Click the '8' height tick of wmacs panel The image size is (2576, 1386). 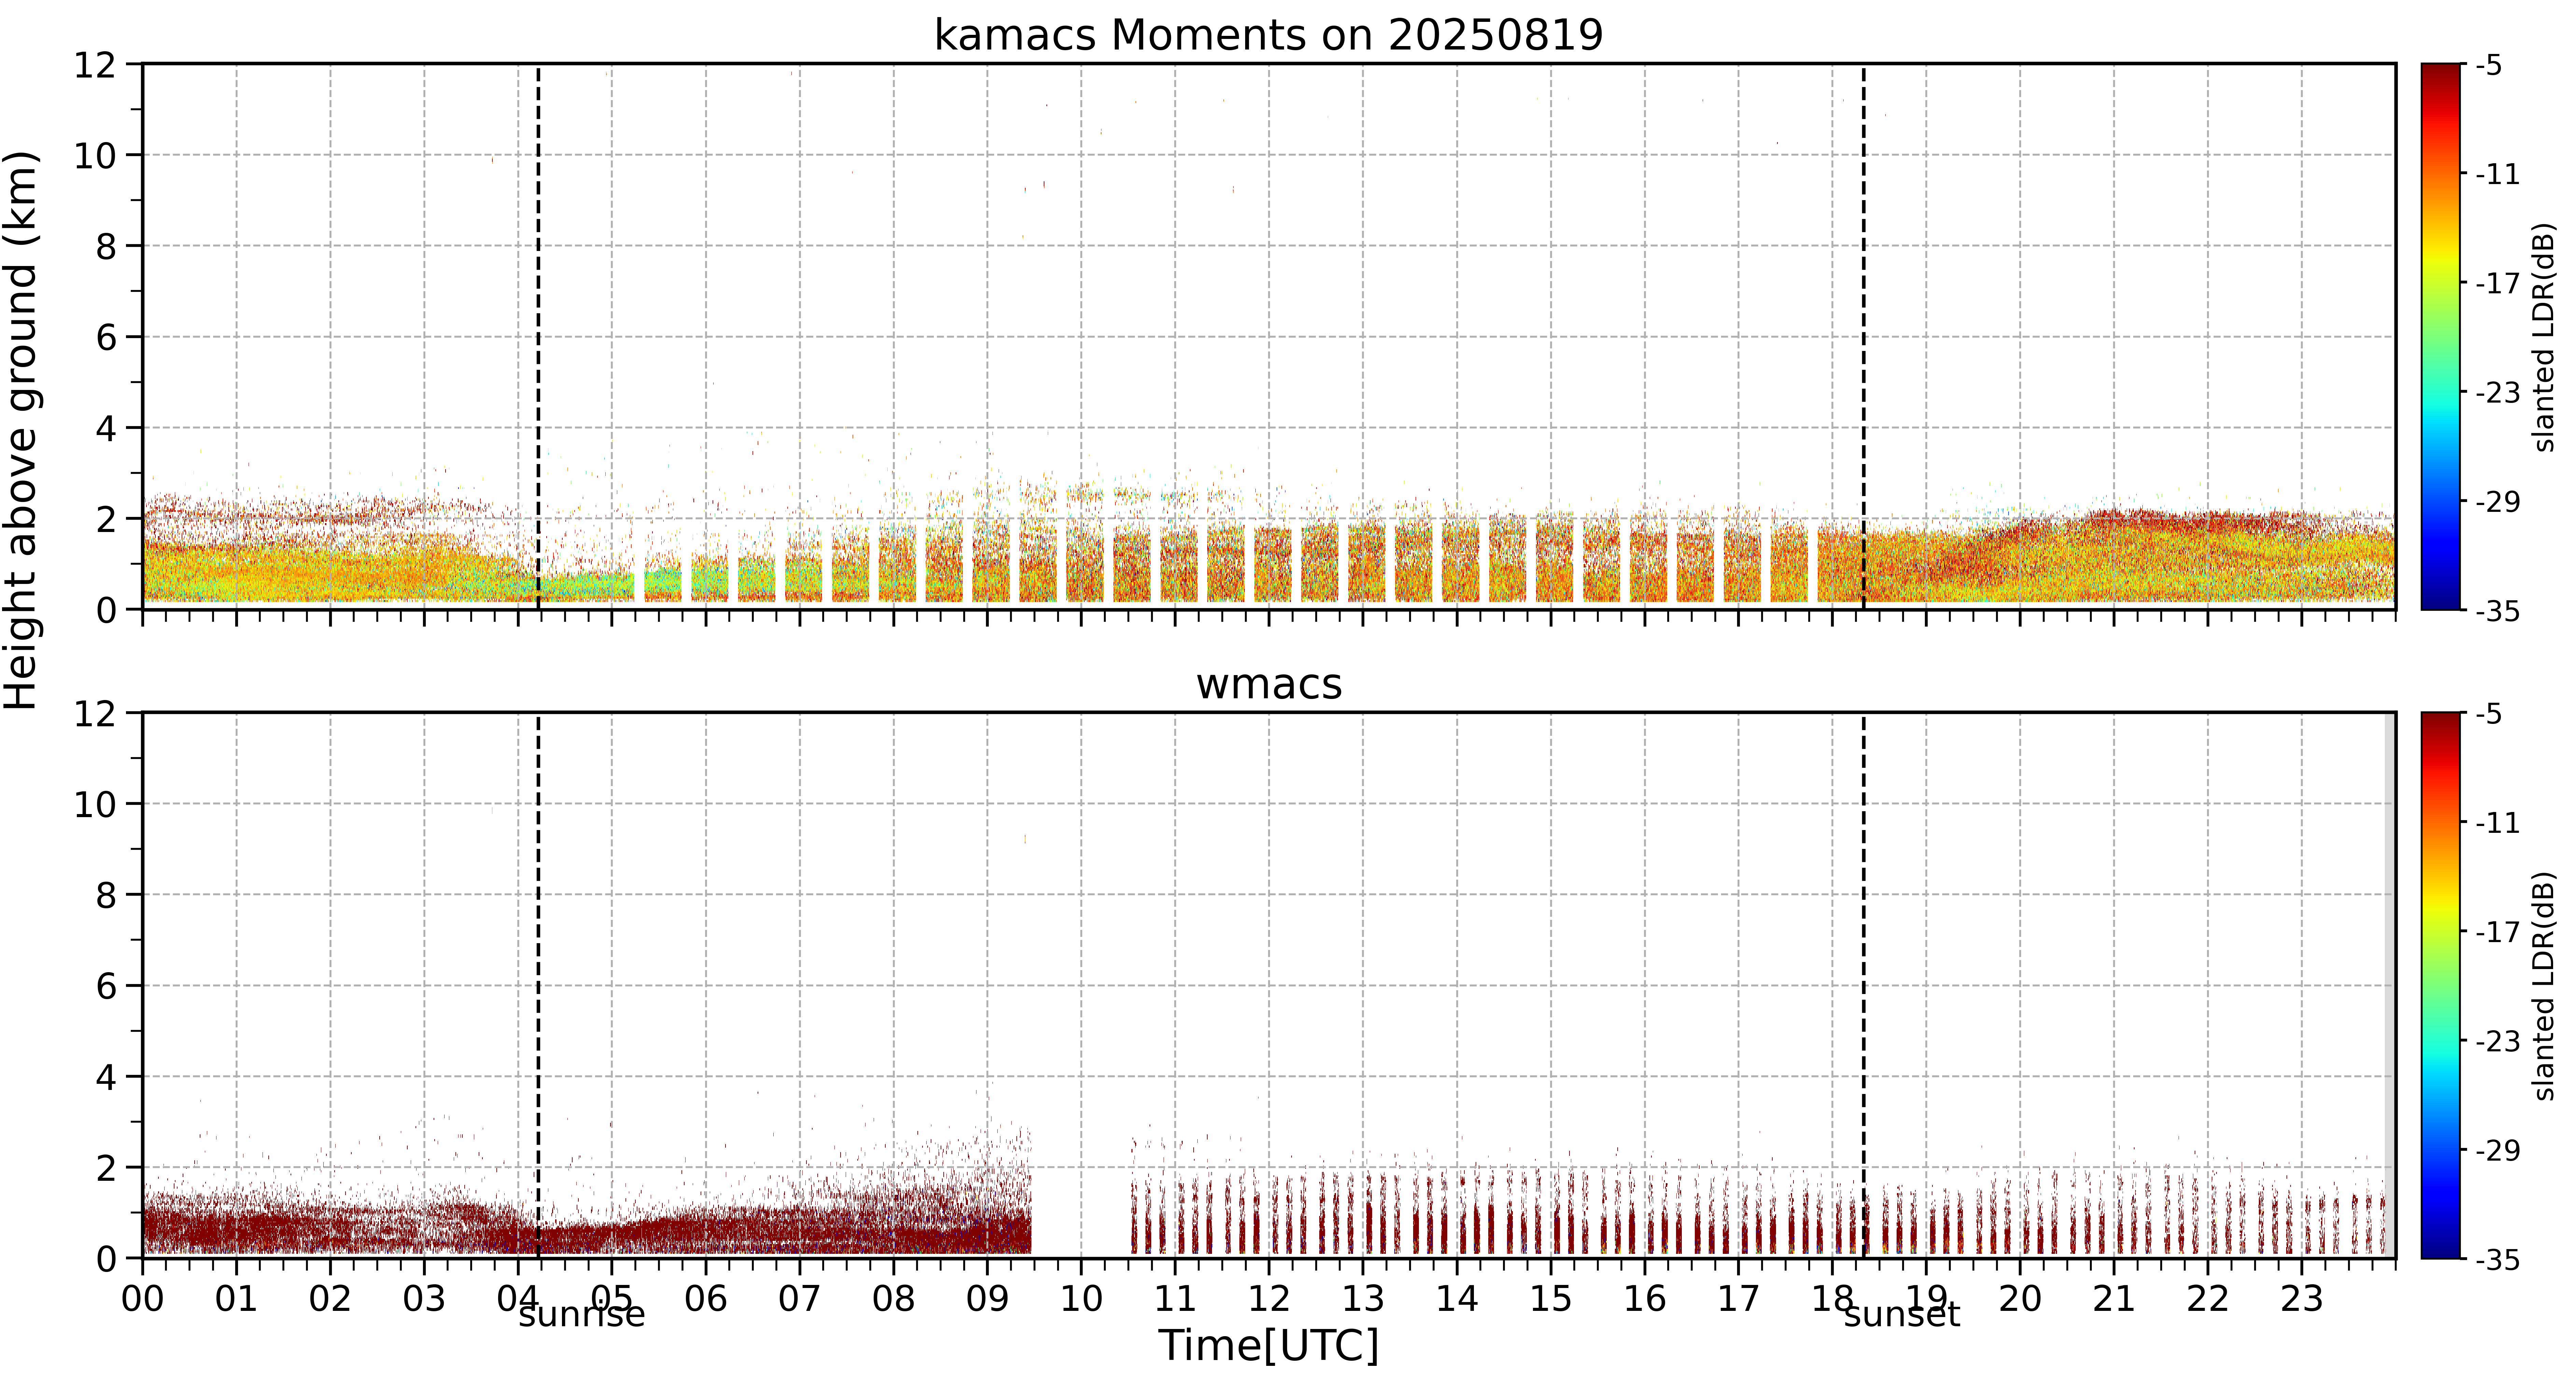pos(106,895)
